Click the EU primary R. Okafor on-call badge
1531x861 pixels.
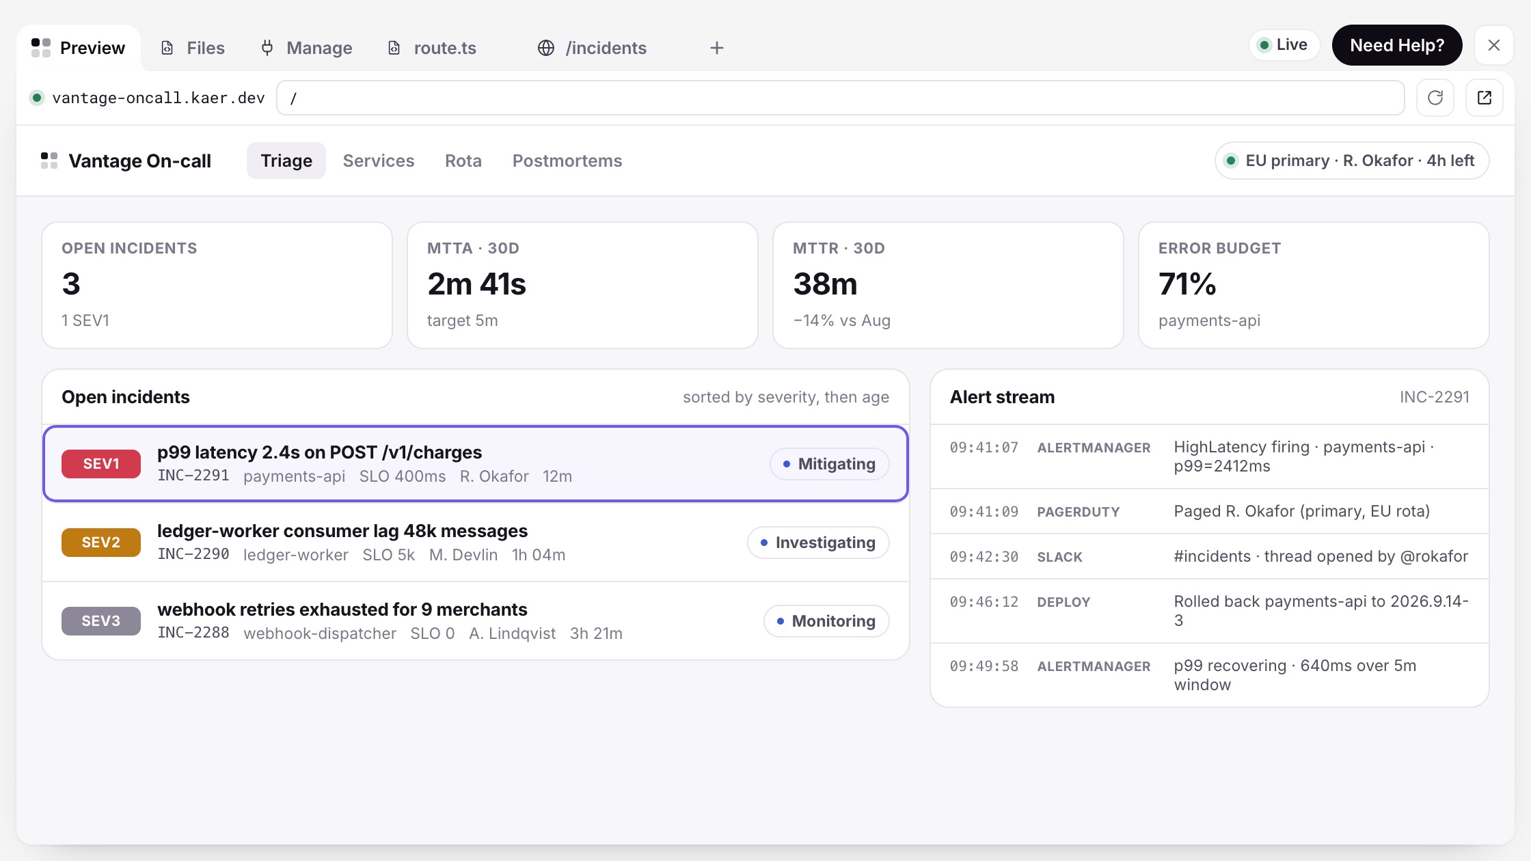point(1352,161)
